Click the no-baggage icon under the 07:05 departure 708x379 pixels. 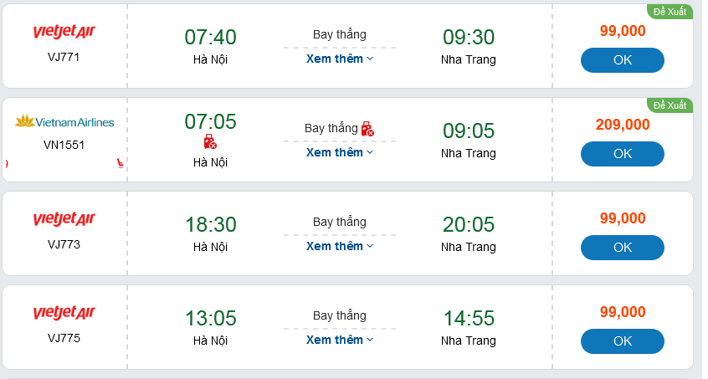(210, 142)
